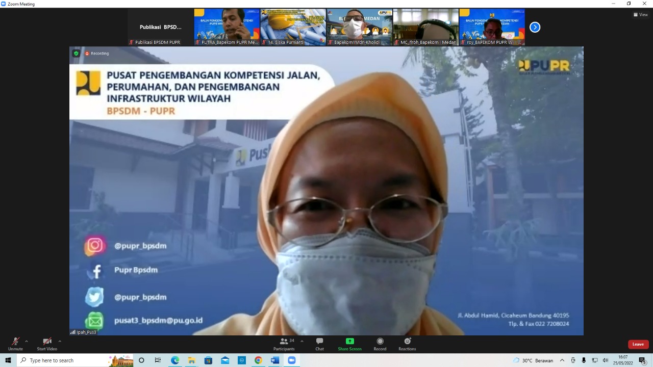Expand the arrow next to Participants
Screen dimensions: 653x367
302,341
